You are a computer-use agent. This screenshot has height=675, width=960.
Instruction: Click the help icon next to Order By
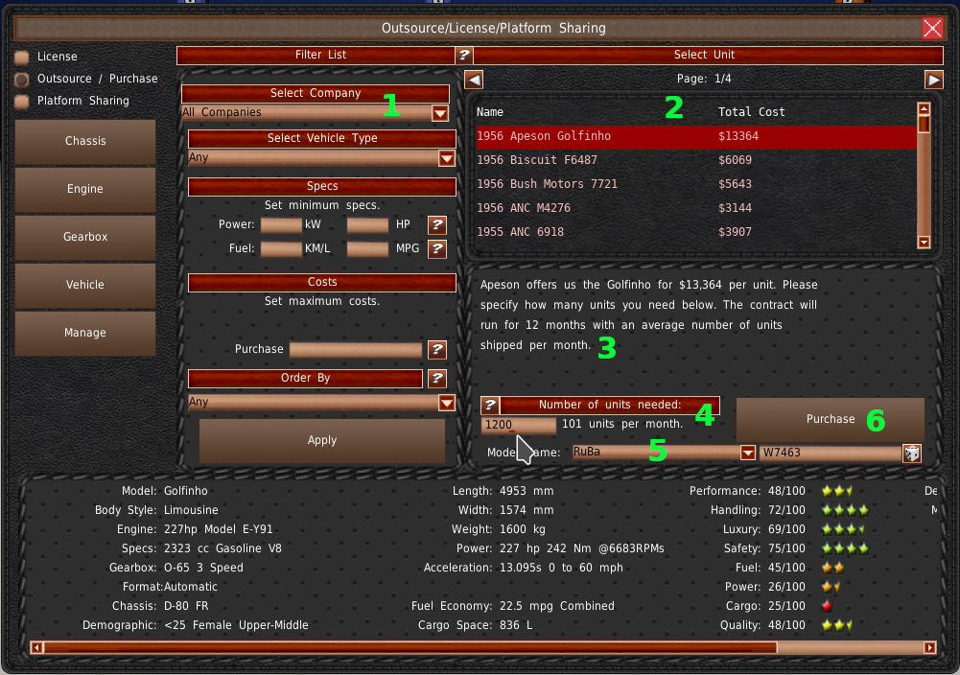tap(437, 379)
